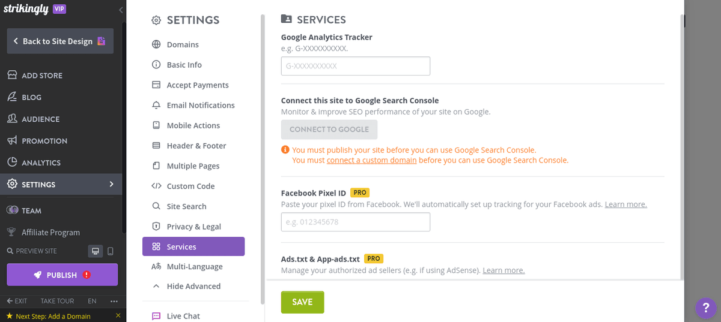The height and width of the screenshot is (322, 721).
Task: Expand the Settings menu arrow
Action: 111,184
